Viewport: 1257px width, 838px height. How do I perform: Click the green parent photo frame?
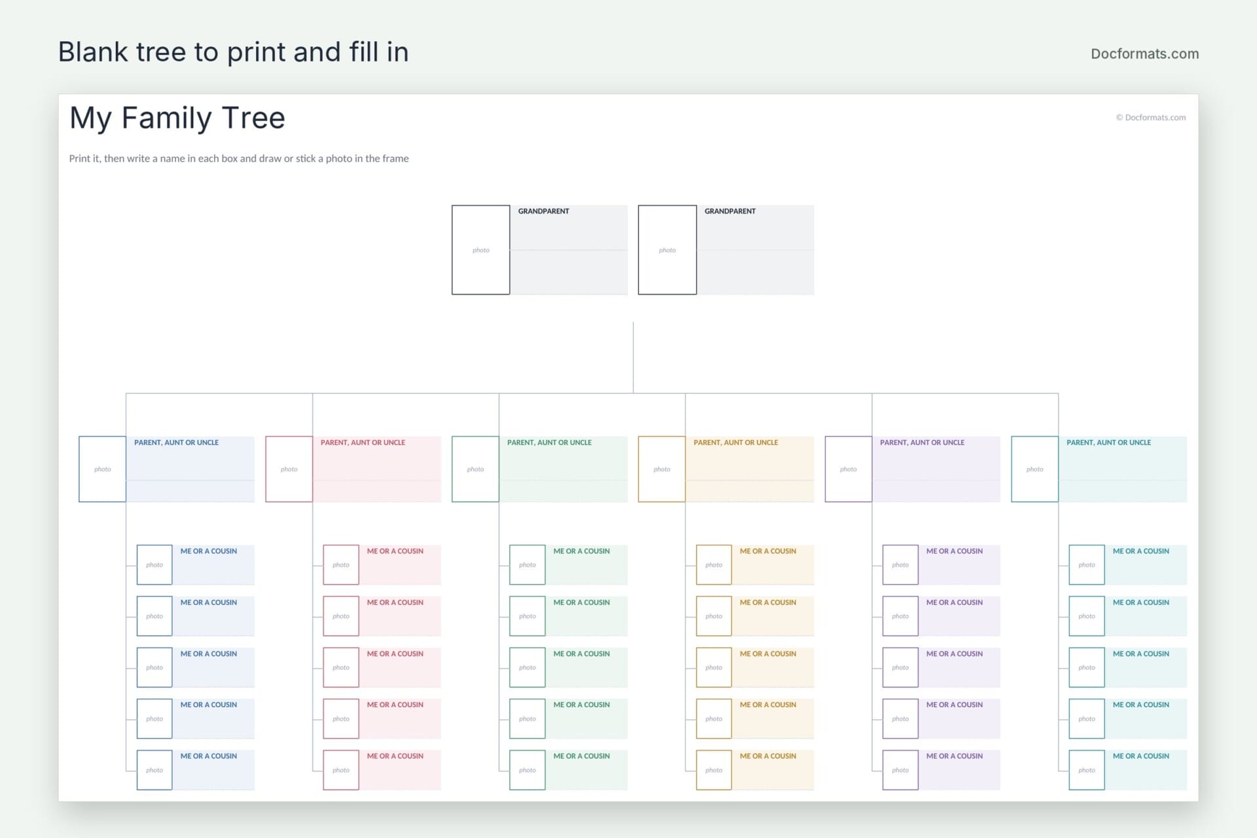[x=475, y=469]
